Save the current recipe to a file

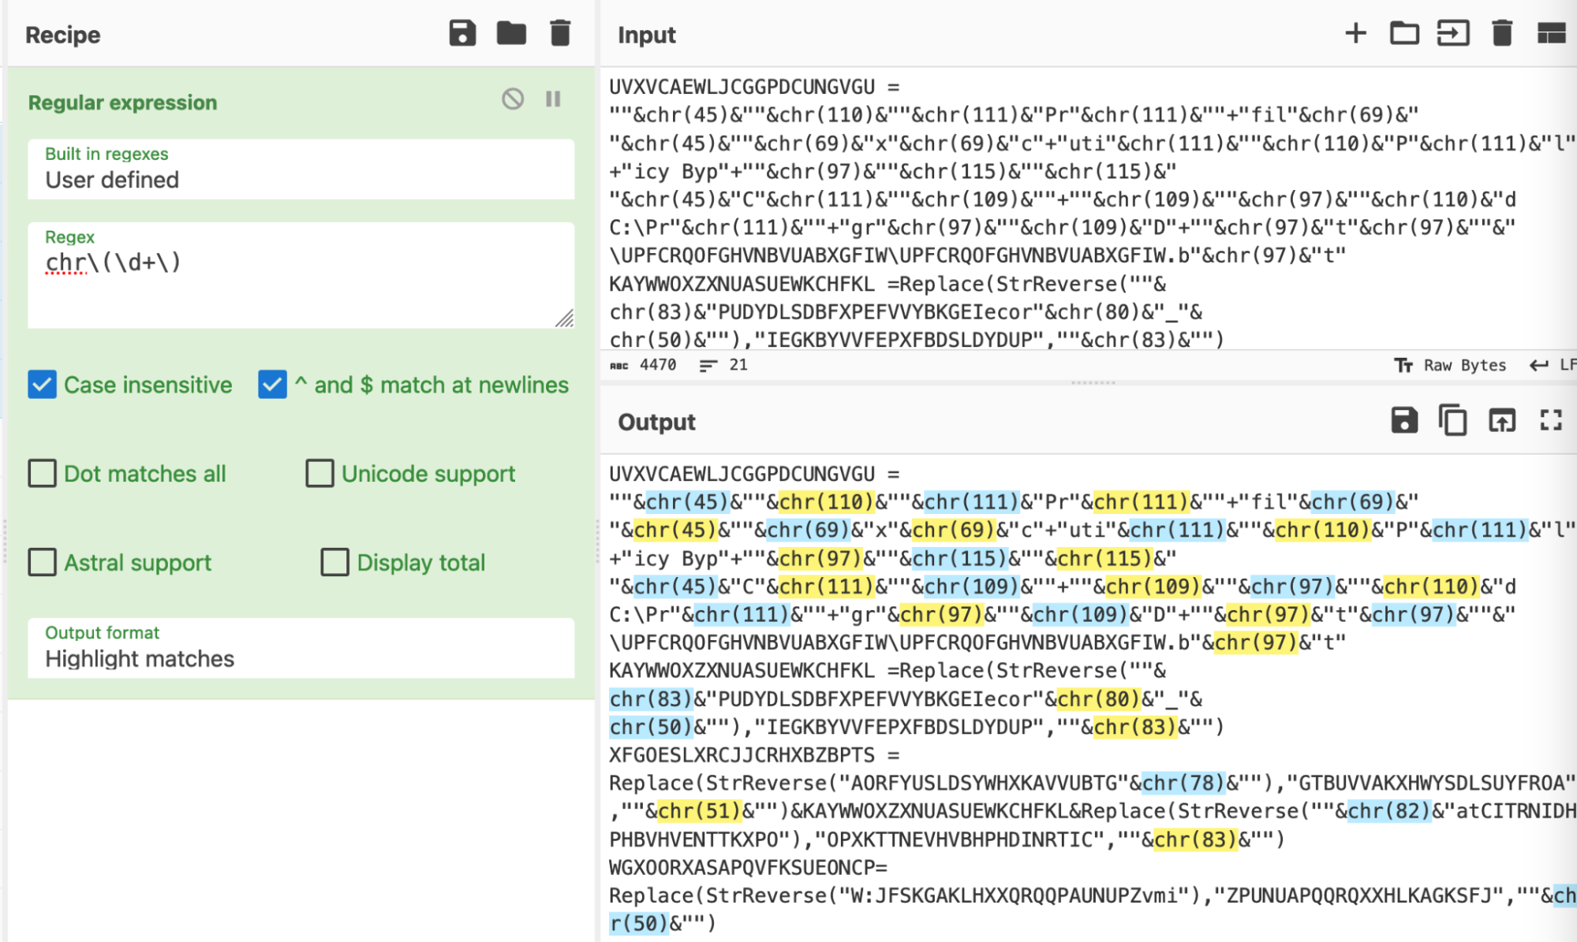coord(463,33)
